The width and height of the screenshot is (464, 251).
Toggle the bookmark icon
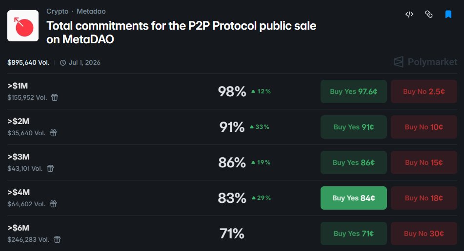pos(448,14)
